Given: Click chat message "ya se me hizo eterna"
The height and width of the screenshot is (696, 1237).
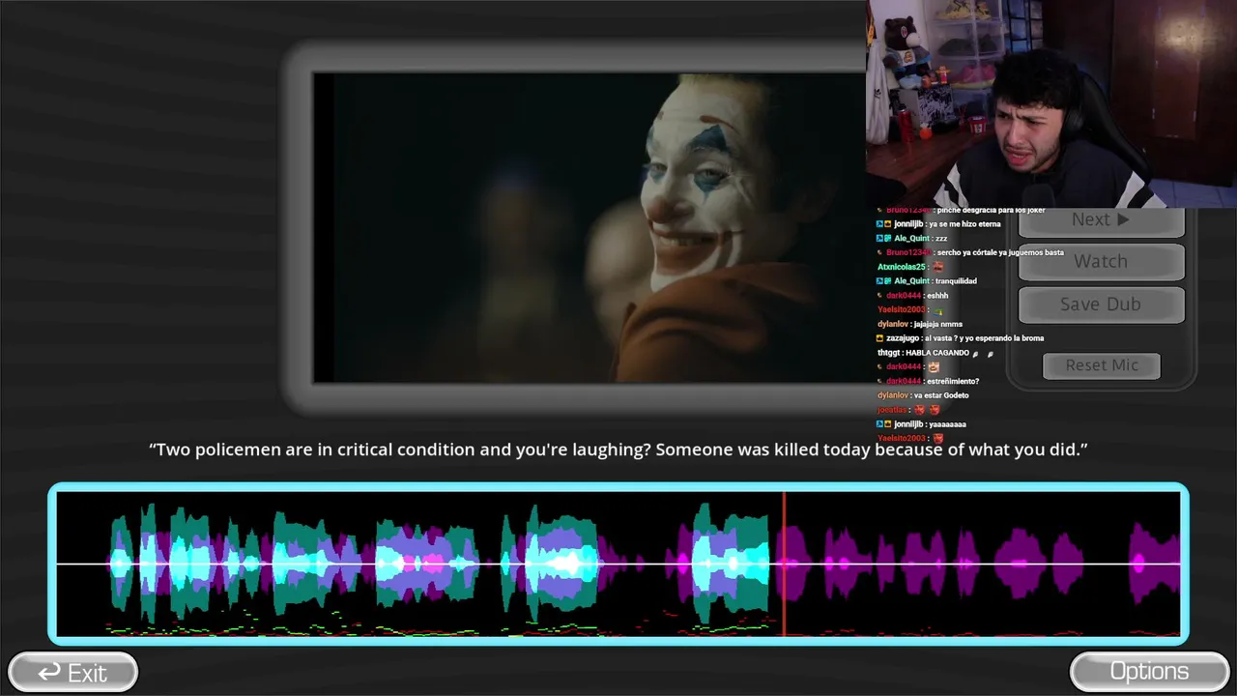Looking at the screenshot, I should (x=964, y=224).
